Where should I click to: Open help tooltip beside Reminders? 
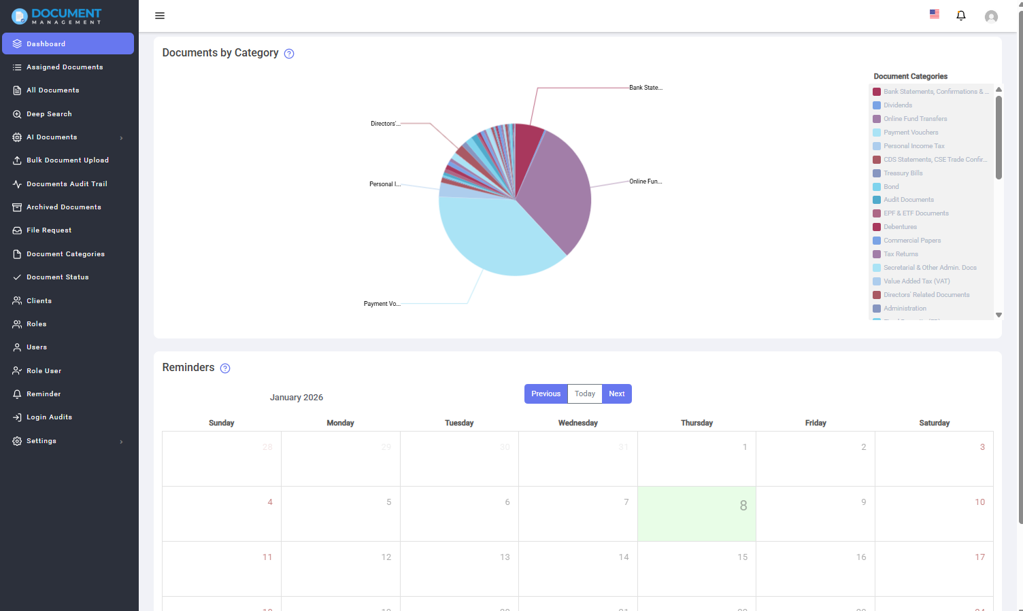(225, 368)
